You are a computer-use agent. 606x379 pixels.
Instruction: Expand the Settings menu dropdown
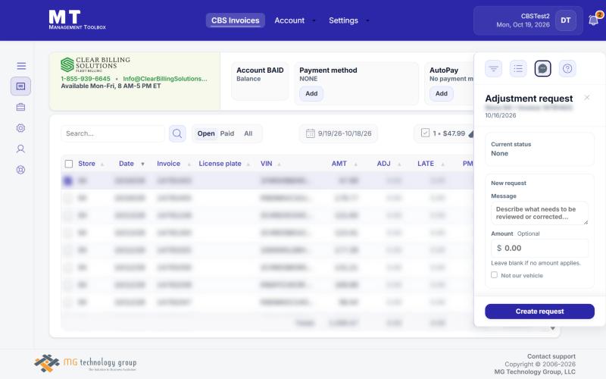(349, 20)
